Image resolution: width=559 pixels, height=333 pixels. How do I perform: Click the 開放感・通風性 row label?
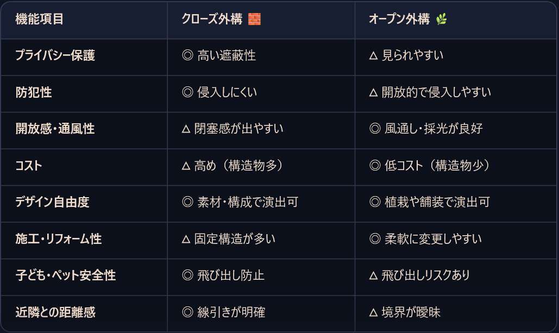55,129
